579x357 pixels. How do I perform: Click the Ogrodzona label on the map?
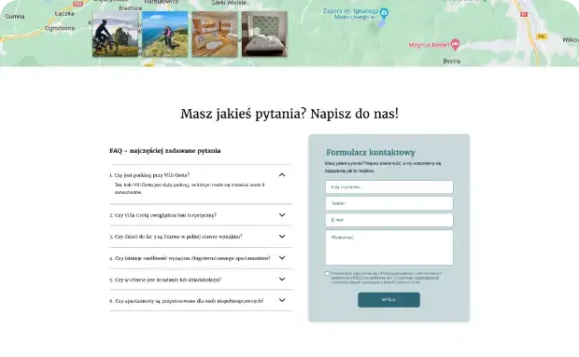[60, 28]
